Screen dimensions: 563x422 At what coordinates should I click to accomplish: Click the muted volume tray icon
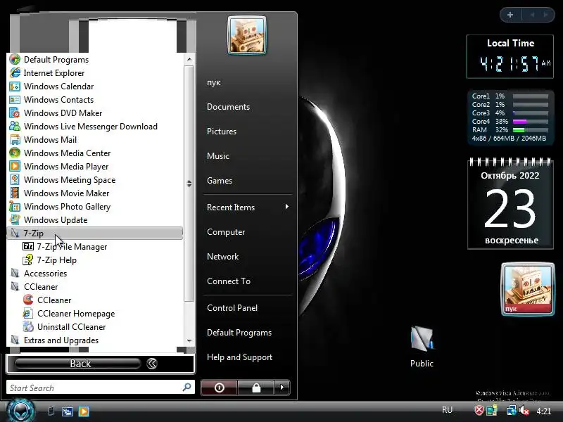pos(524,411)
